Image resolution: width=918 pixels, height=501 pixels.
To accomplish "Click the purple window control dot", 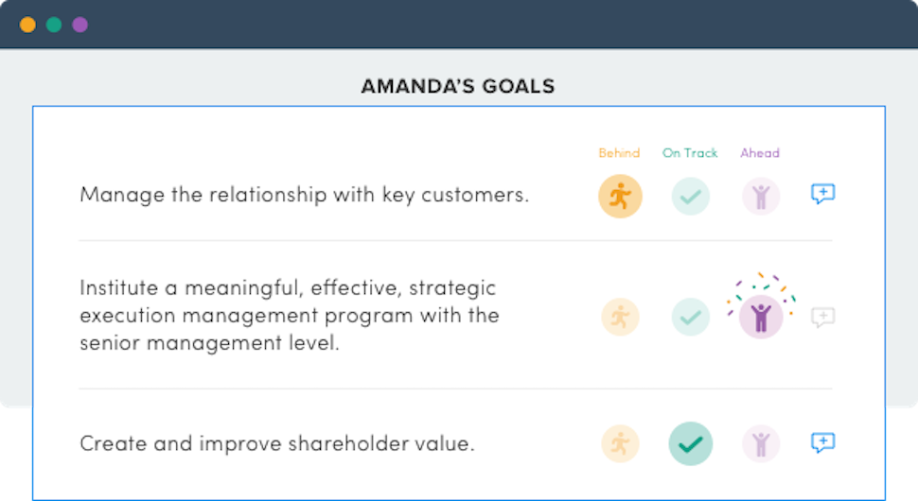I will tap(79, 25).
